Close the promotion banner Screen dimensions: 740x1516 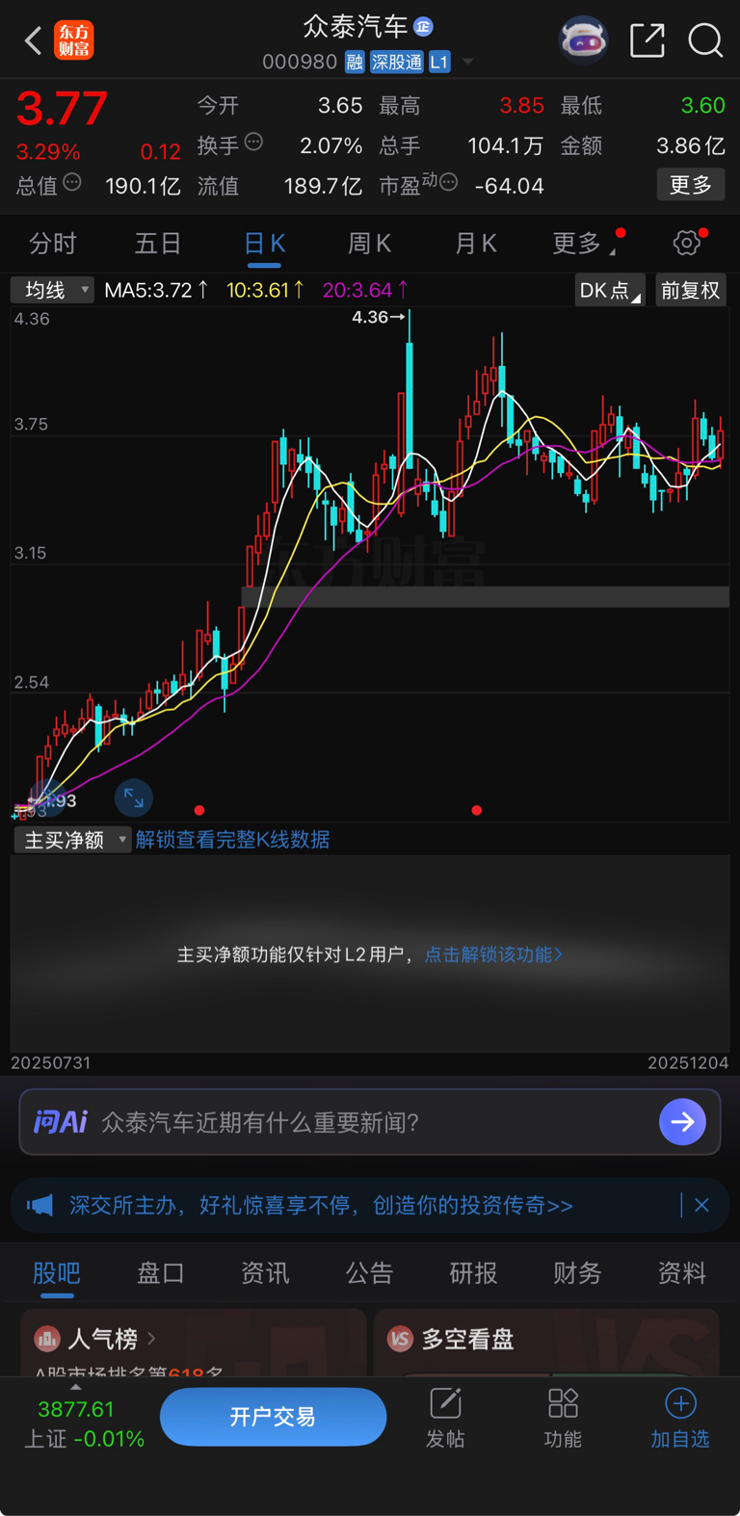[x=701, y=1205]
